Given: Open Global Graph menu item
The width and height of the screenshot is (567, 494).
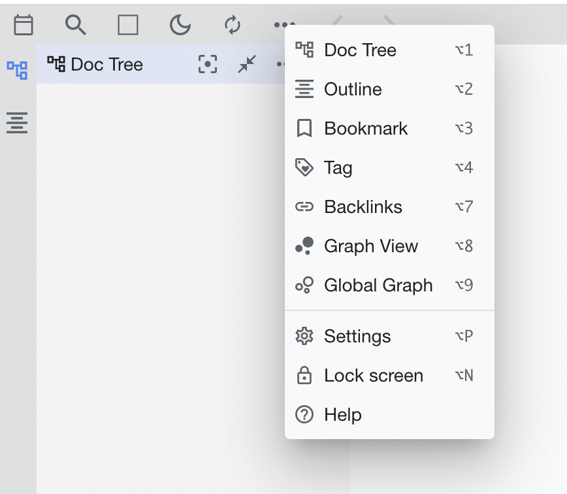Looking at the screenshot, I should coord(378,286).
